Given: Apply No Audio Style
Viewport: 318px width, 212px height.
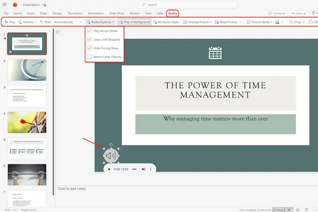Looking at the screenshot, I should (166, 22).
